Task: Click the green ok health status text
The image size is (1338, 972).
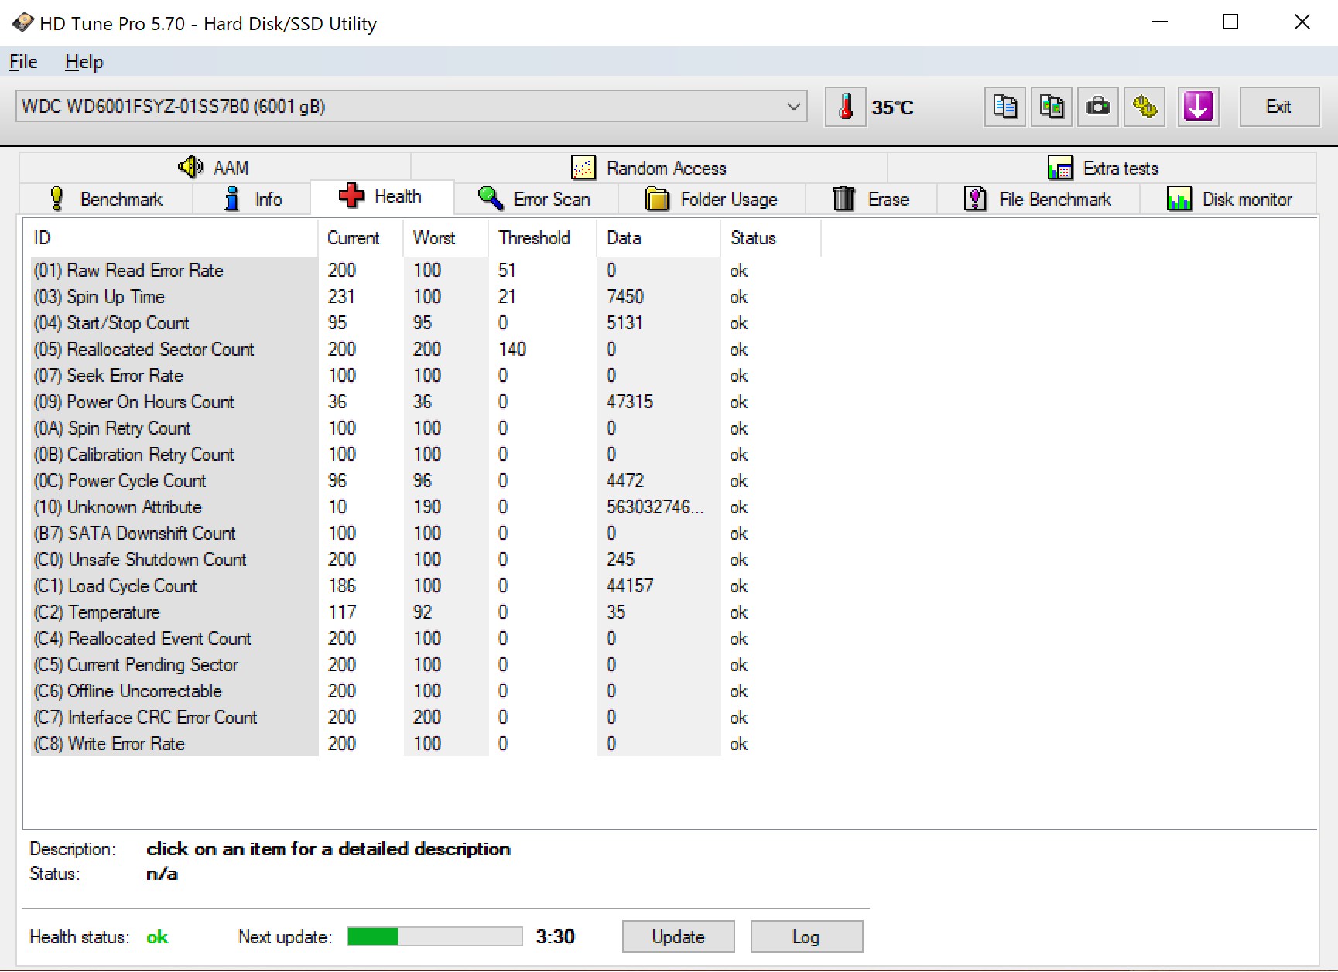Action: (x=157, y=937)
